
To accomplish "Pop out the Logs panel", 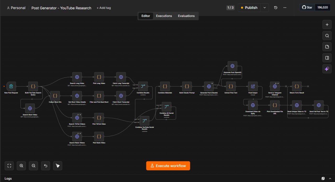I will click(323, 179).
